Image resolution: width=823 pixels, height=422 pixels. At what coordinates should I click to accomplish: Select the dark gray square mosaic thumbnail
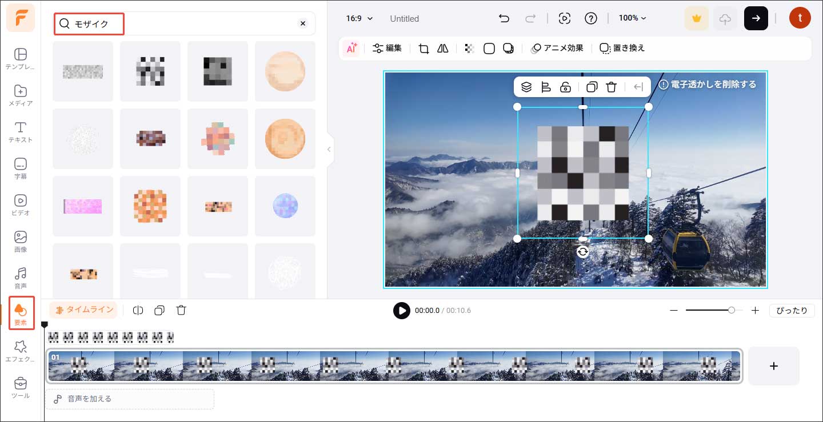(x=218, y=71)
